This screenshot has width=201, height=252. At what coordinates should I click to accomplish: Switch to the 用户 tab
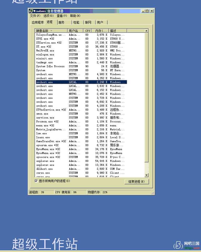click(101, 23)
